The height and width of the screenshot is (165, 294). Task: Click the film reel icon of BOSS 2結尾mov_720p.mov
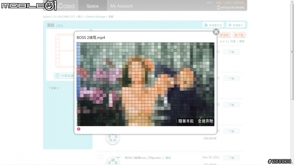tap(113, 161)
